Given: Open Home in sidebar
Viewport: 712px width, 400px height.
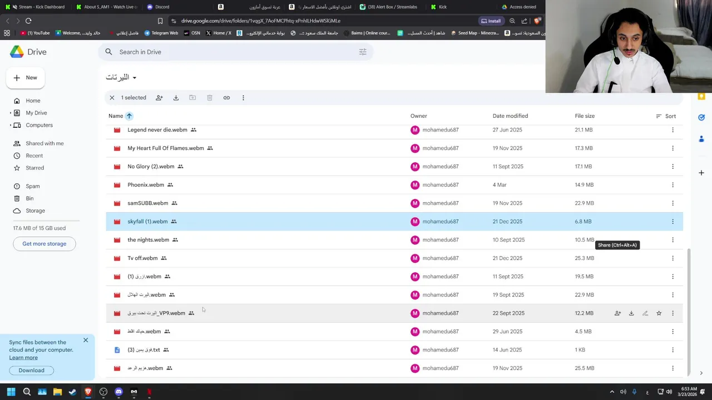Looking at the screenshot, I should point(33,101).
